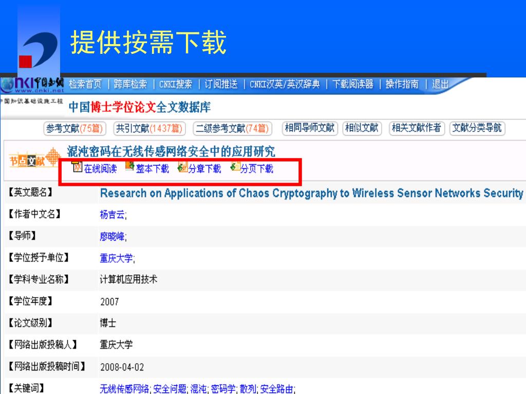Click the 相同导师文献 button
526x394 pixels.
[310, 128]
